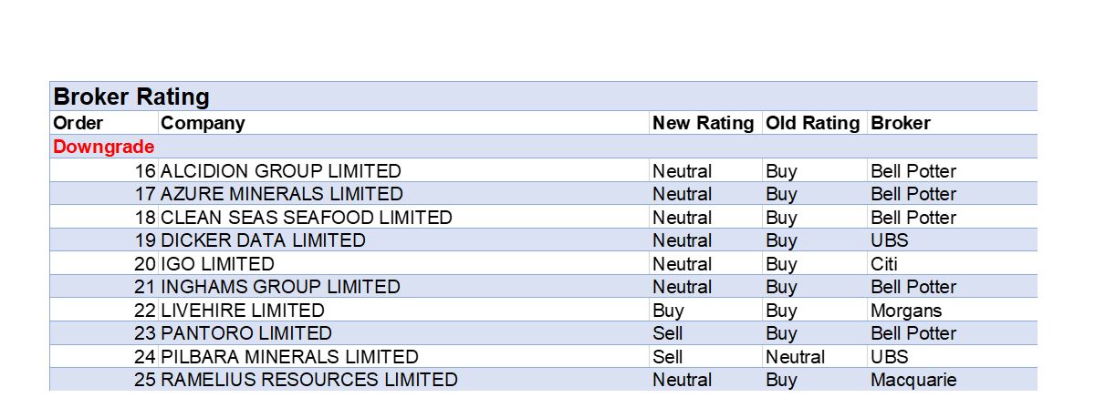Select the IGO LIMITED cell
Screen dimensions: 1116x418
coord(217,264)
